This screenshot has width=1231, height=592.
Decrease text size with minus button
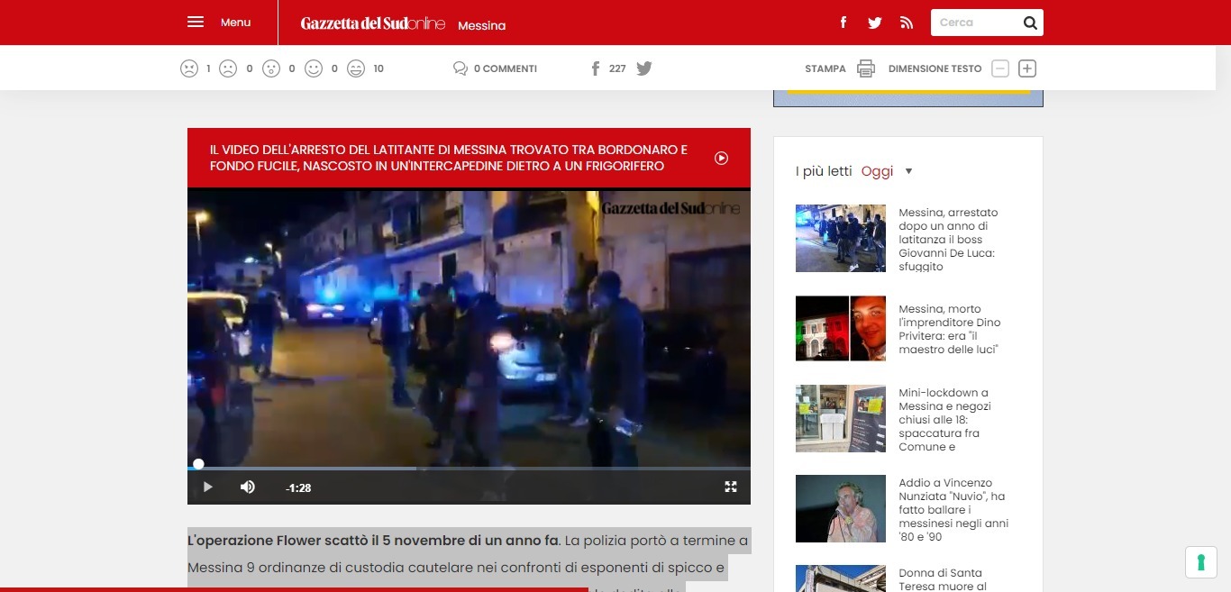tap(1000, 68)
